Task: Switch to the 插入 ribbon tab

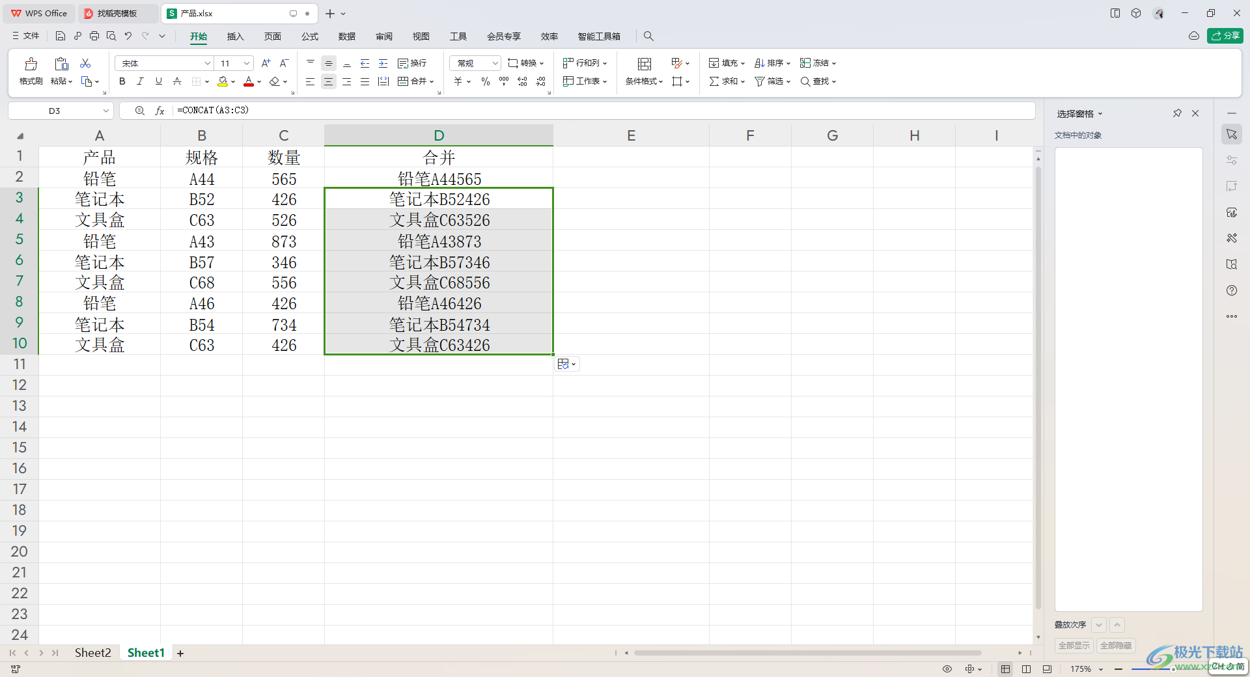Action: point(235,36)
